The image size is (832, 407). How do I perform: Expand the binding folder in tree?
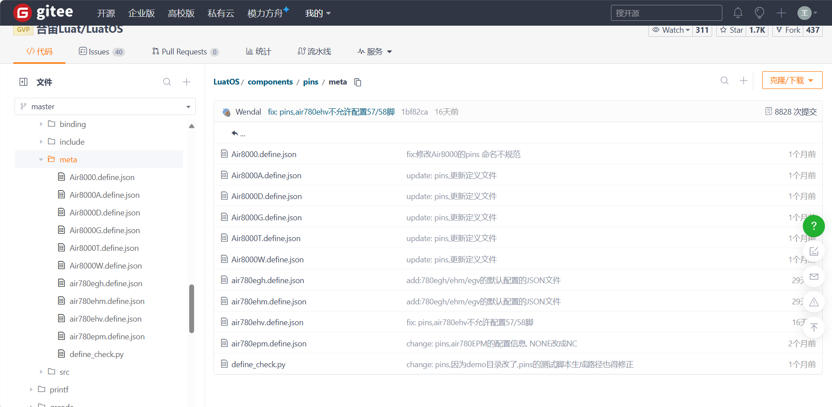(x=41, y=124)
